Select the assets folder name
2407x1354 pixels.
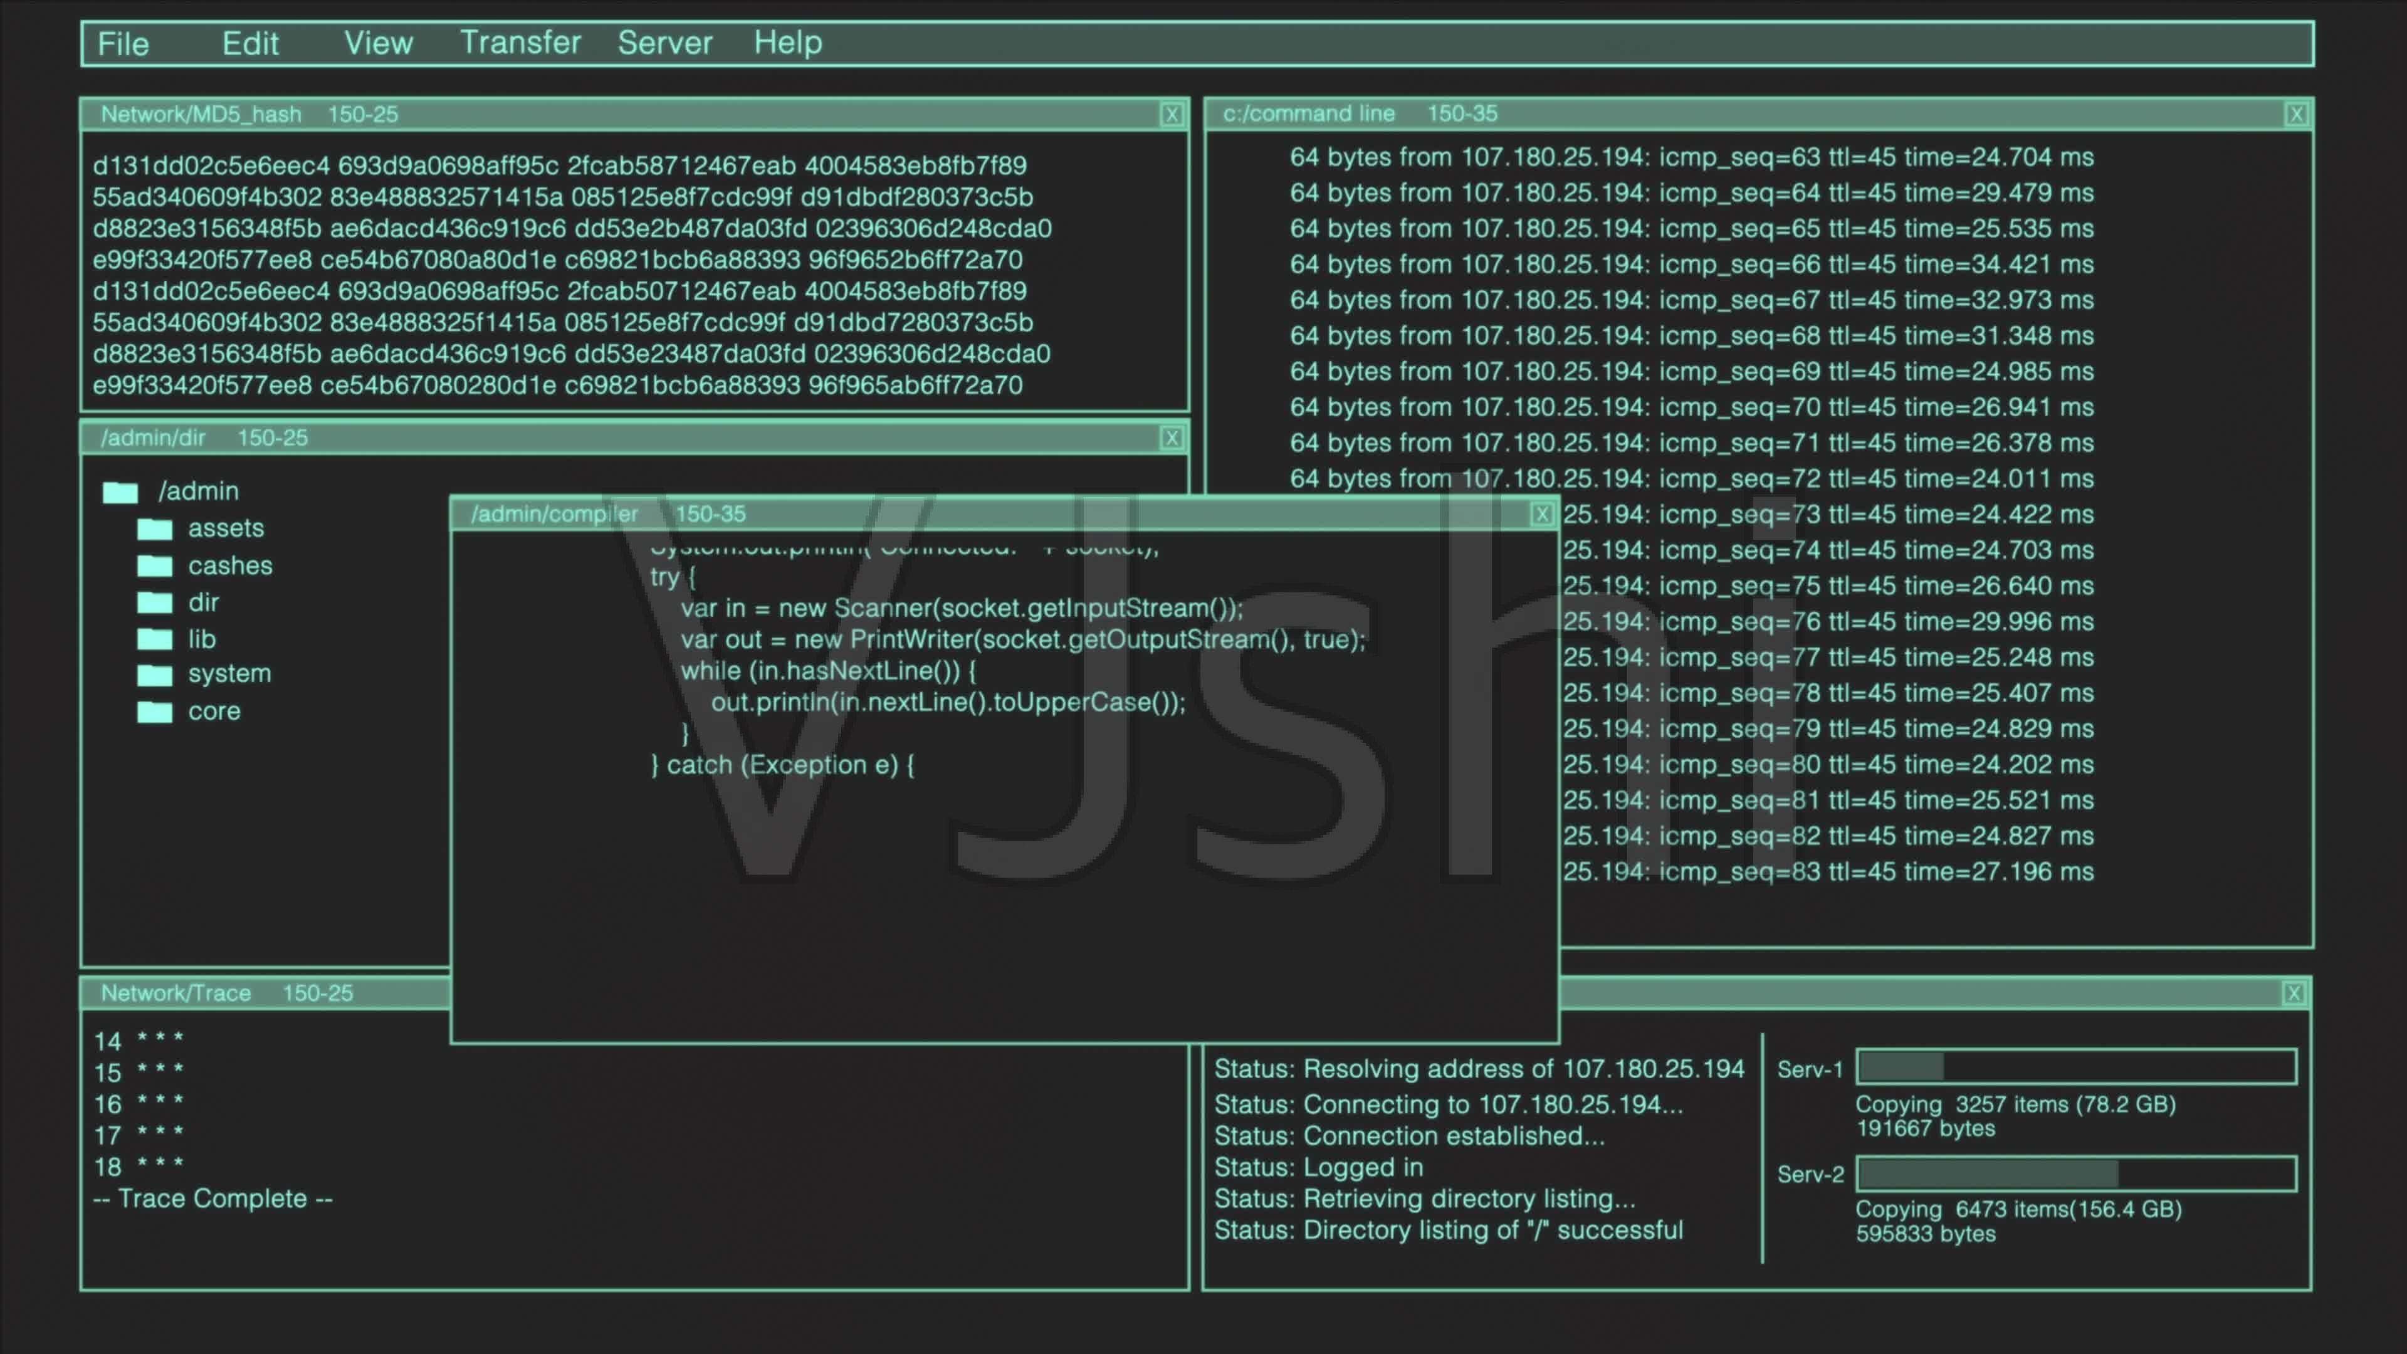226,528
